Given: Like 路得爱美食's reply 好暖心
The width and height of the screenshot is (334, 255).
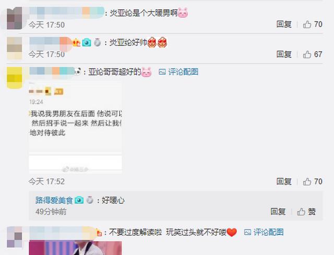Looking at the screenshot, I should [306, 212].
